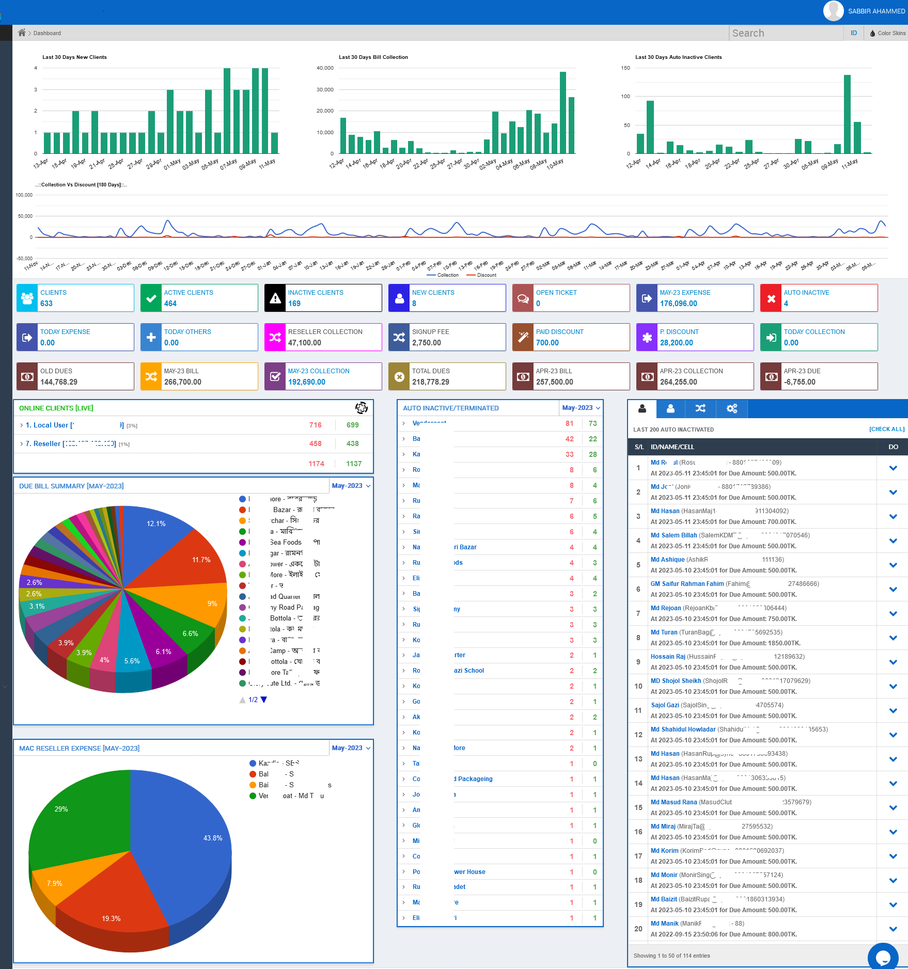Click the Auto Inactive red X icon
The height and width of the screenshot is (969, 908).
click(x=771, y=298)
